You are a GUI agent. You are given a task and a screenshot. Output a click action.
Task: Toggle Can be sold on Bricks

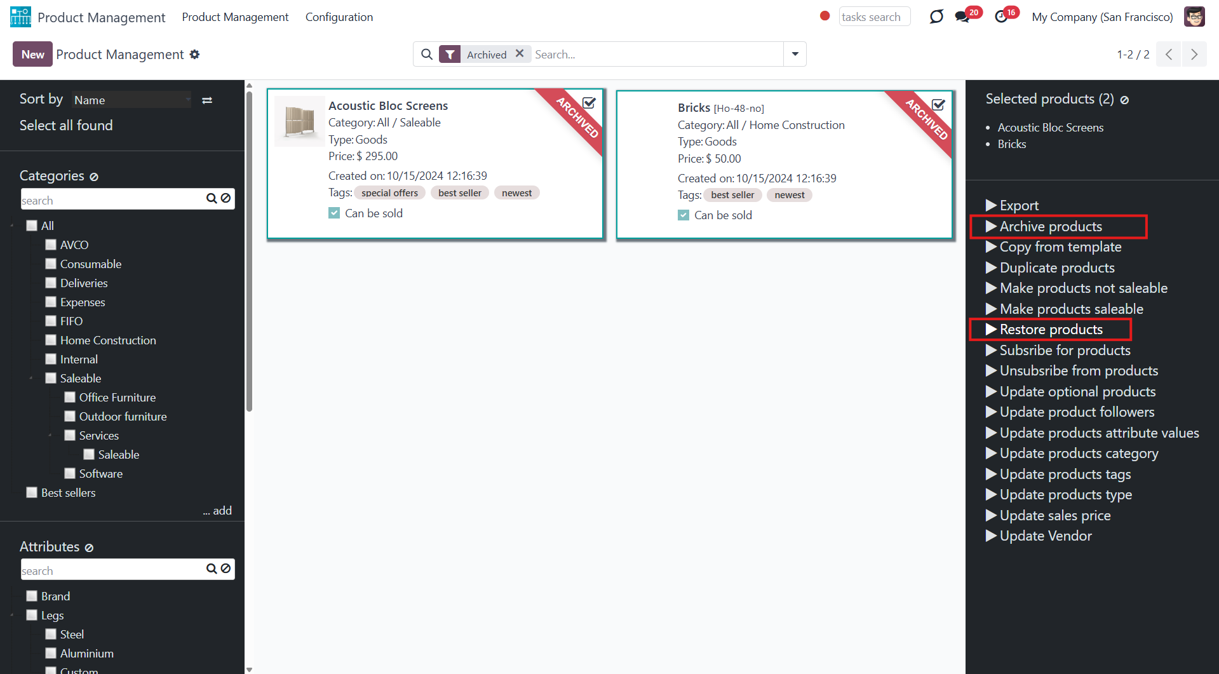(684, 215)
